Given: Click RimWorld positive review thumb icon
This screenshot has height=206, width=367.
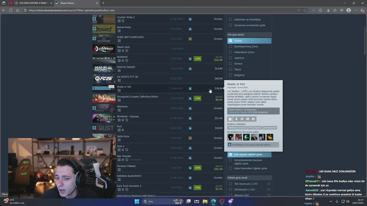Looking at the screenshot, I should pos(190,59).
